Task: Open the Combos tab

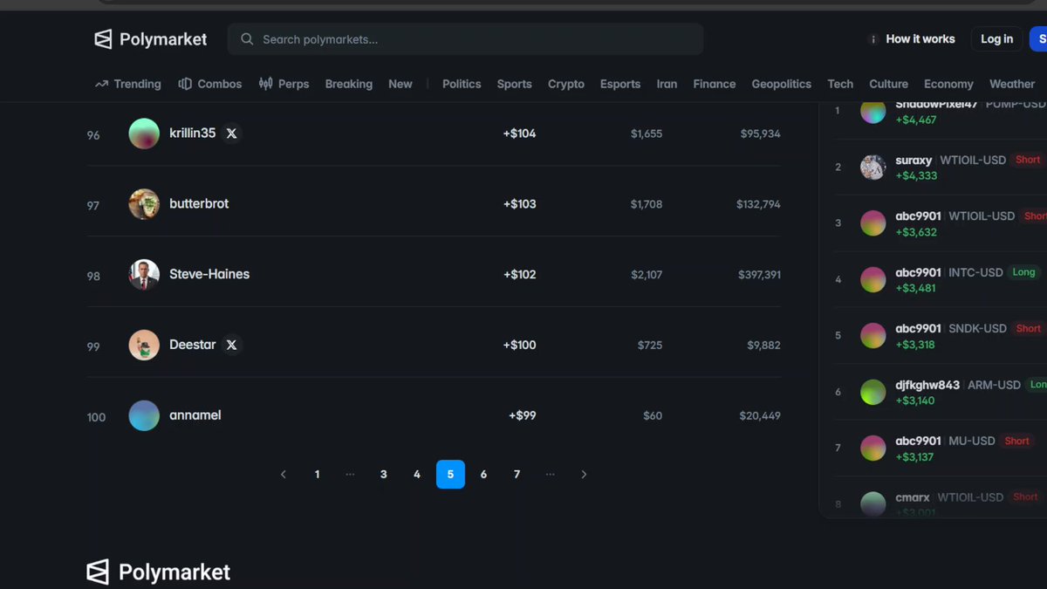Action: click(210, 84)
